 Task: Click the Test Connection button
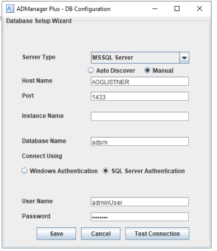157,233
